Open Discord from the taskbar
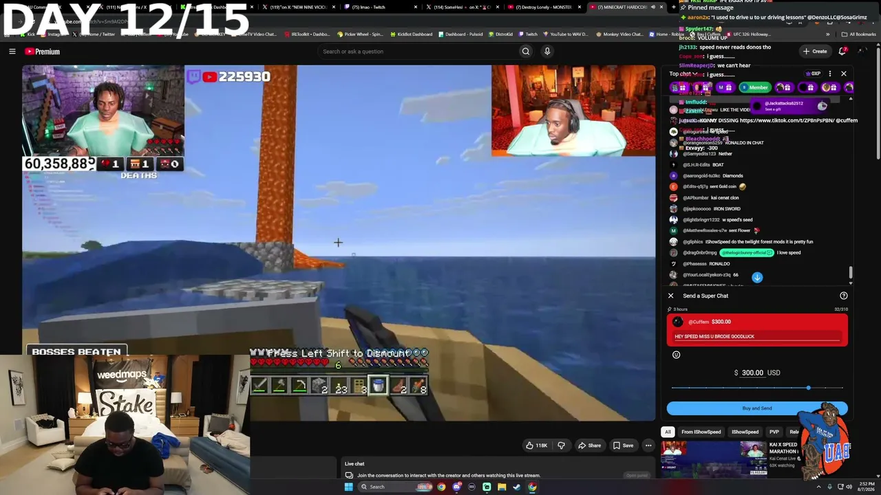The image size is (881, 495). tap(456, 487)
